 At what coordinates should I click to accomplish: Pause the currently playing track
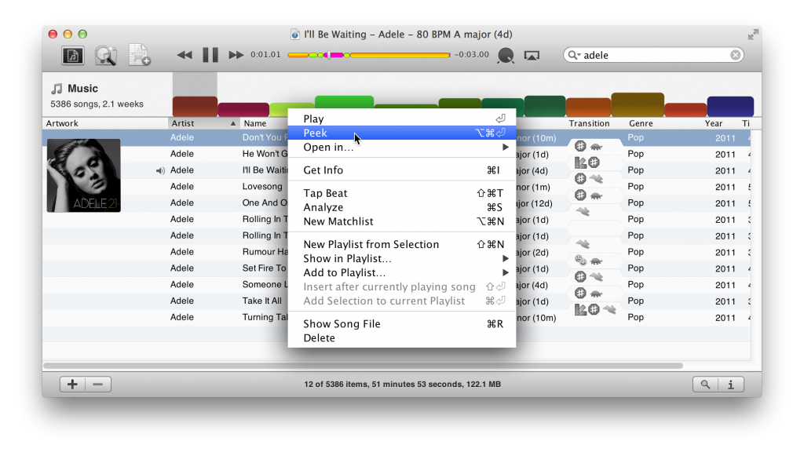pos(210,55)
